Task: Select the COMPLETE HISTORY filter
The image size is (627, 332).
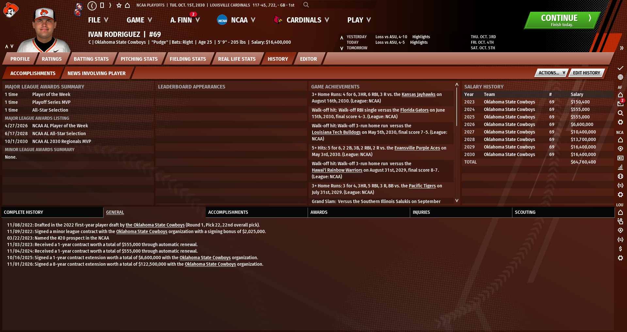Action: point(52,212)
